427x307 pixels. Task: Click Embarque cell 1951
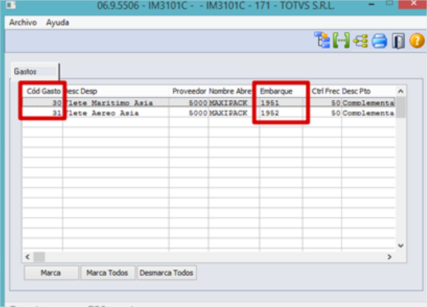pos(281,102)
